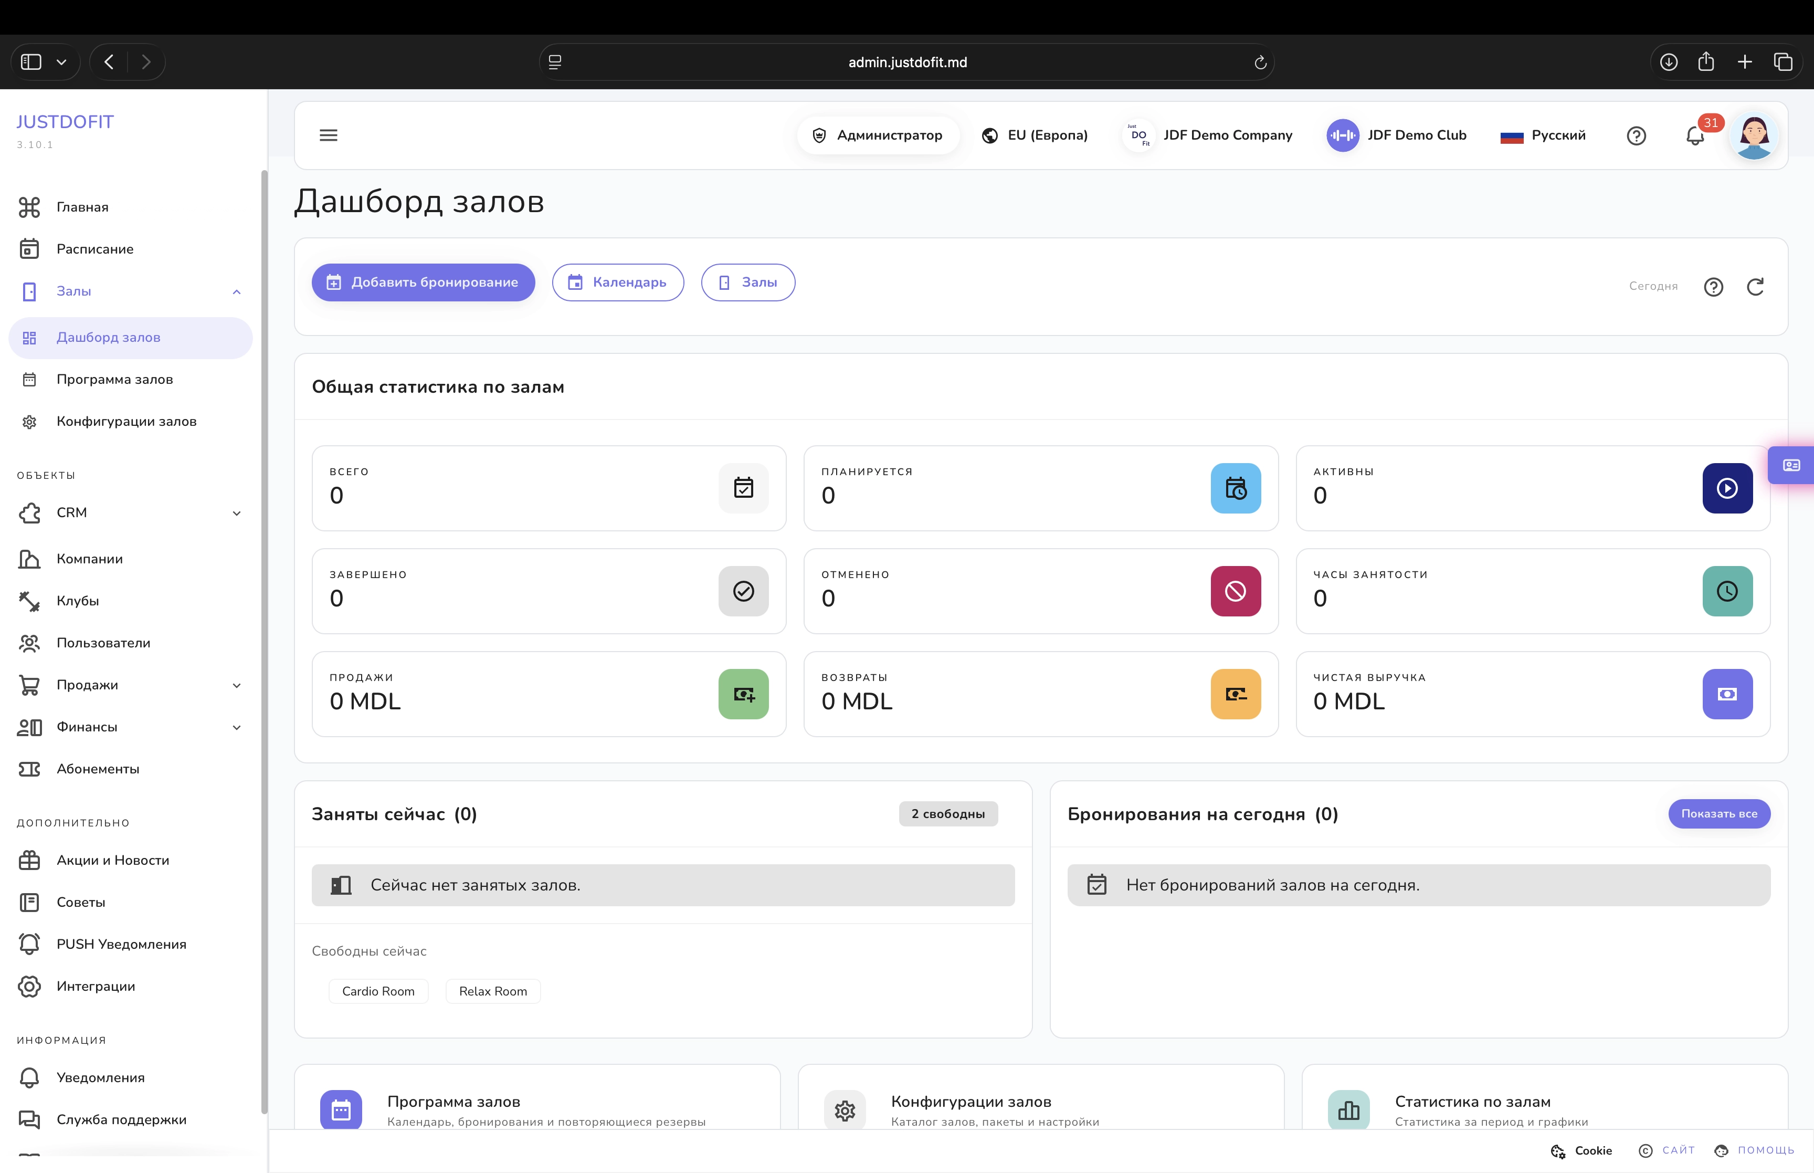The image size is (1814, 1173).
Task: Open Safari sidebar dropdown chevron
Action: [x=61, y=62]
